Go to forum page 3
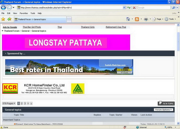This screenshot has width=180, height=129. (25, 104)
